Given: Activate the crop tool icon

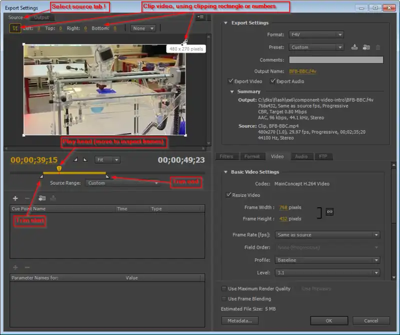Looking at the screenshot, I should [x=15, y=29].
